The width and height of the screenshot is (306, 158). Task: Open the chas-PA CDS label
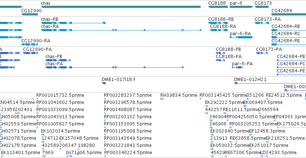pyautogui.click(x=54, y=64)
